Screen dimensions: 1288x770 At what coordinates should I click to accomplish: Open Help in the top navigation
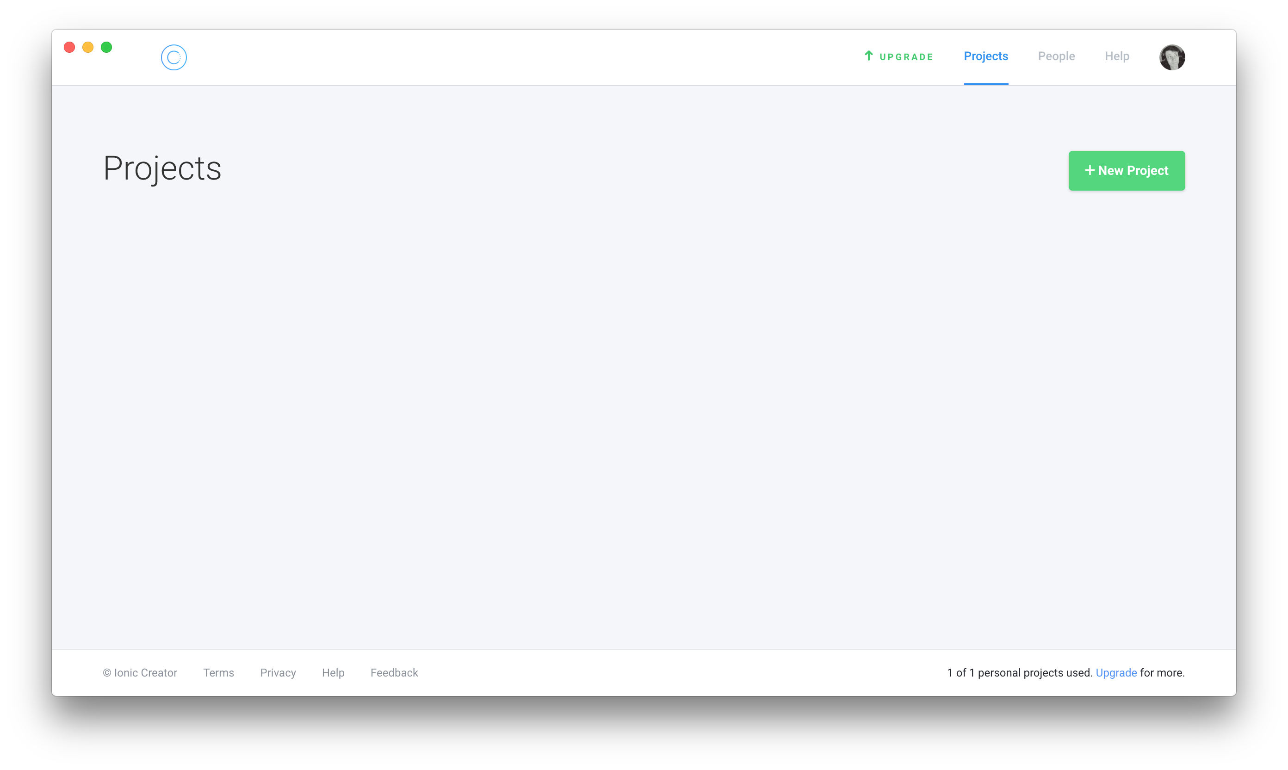[1116, 56]
